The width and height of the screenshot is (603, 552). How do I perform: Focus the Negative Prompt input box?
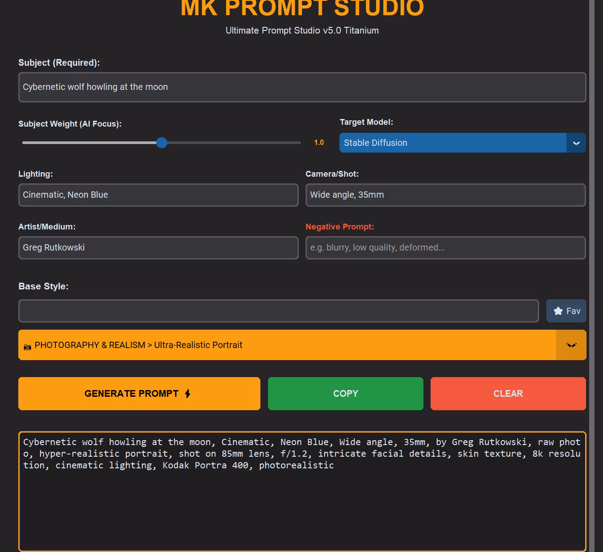click(445, 248)
